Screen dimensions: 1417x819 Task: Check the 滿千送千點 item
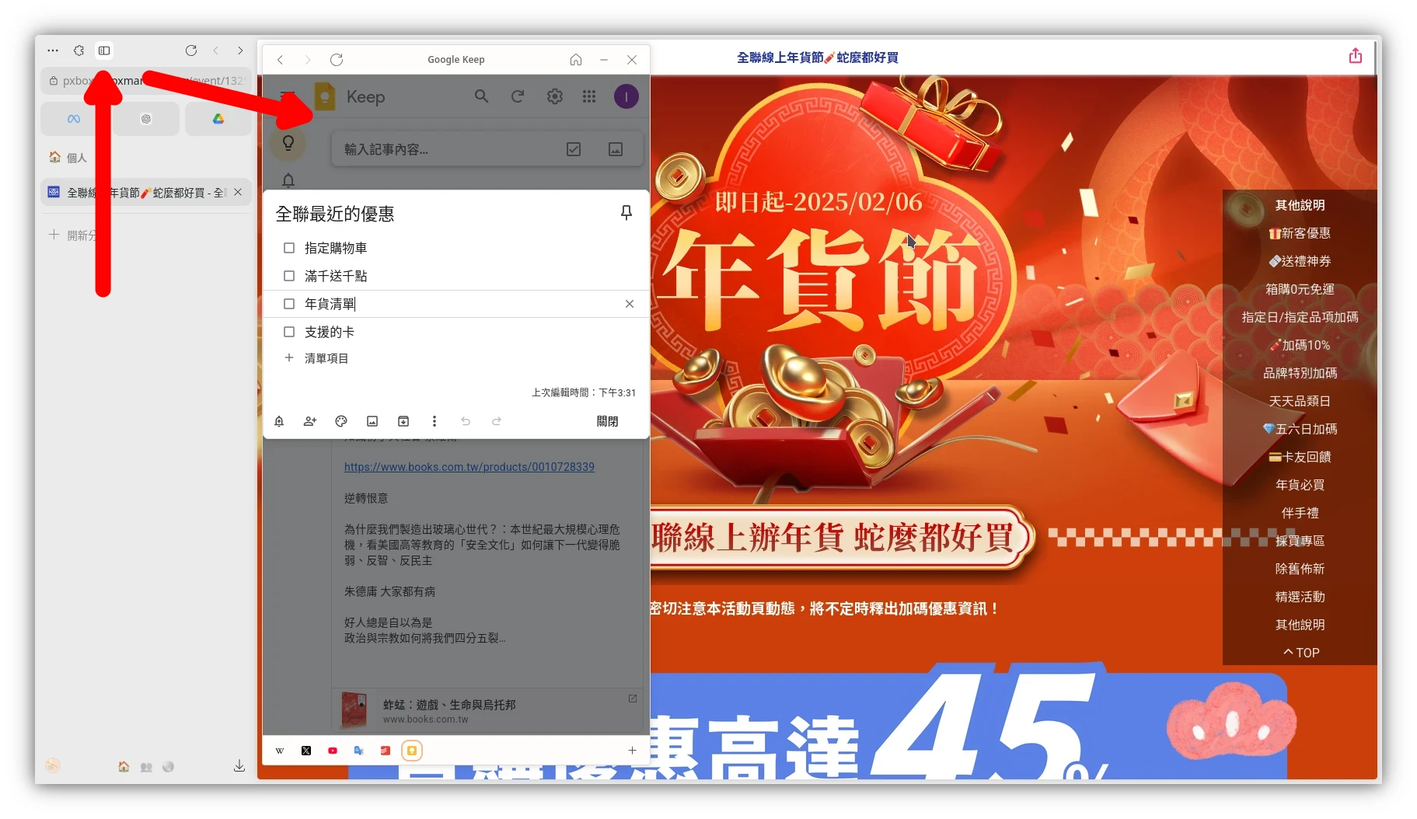tap(289, 276)
